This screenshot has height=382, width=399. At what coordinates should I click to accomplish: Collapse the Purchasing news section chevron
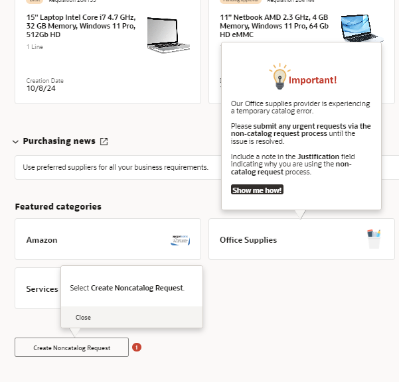click(x=15, y=141)
